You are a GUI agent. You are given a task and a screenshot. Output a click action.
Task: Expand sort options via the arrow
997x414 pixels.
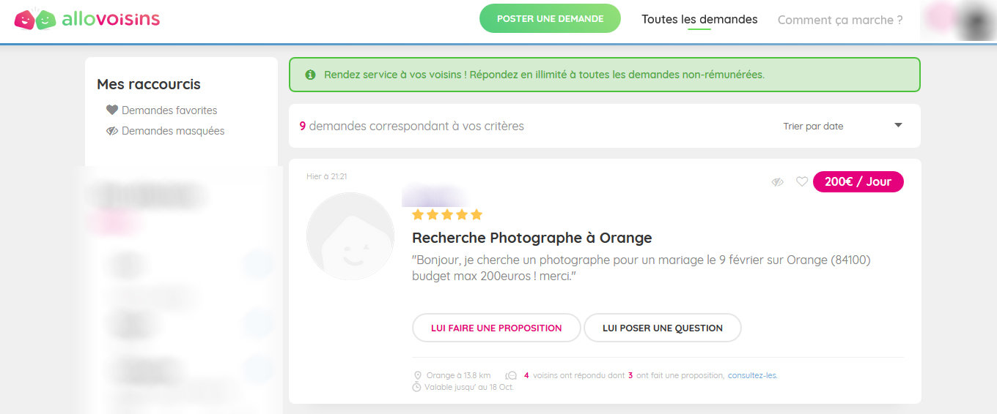[898, 126]
